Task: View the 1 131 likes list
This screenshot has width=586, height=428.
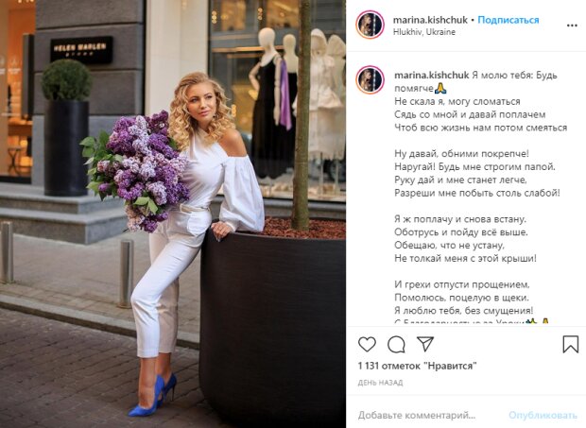Action: pos(417,366)
